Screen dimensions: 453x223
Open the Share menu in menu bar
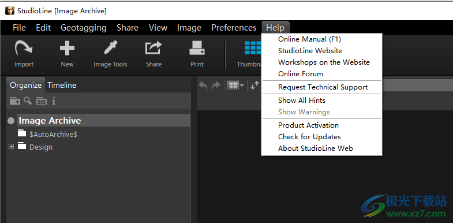(128, 28)
